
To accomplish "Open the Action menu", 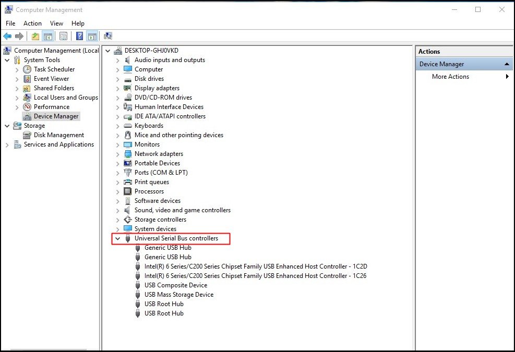I will click(x=32, y=23).
